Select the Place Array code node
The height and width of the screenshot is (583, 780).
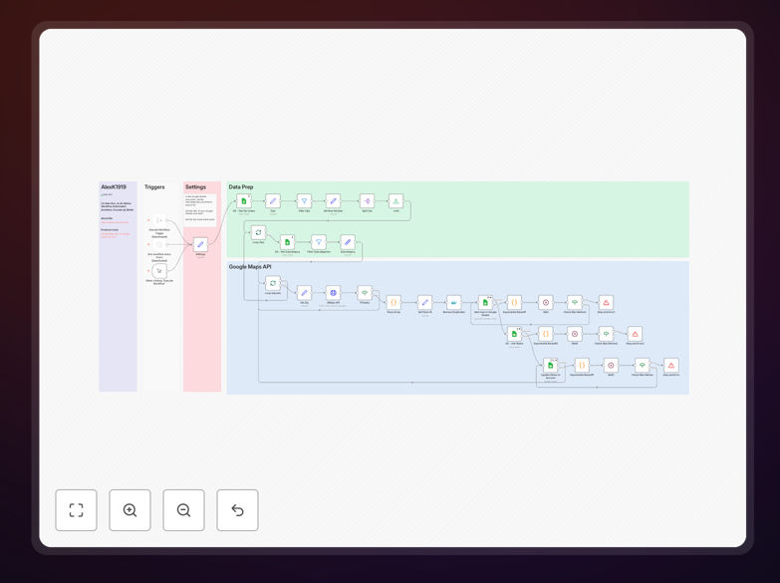[x=393, y=302]
